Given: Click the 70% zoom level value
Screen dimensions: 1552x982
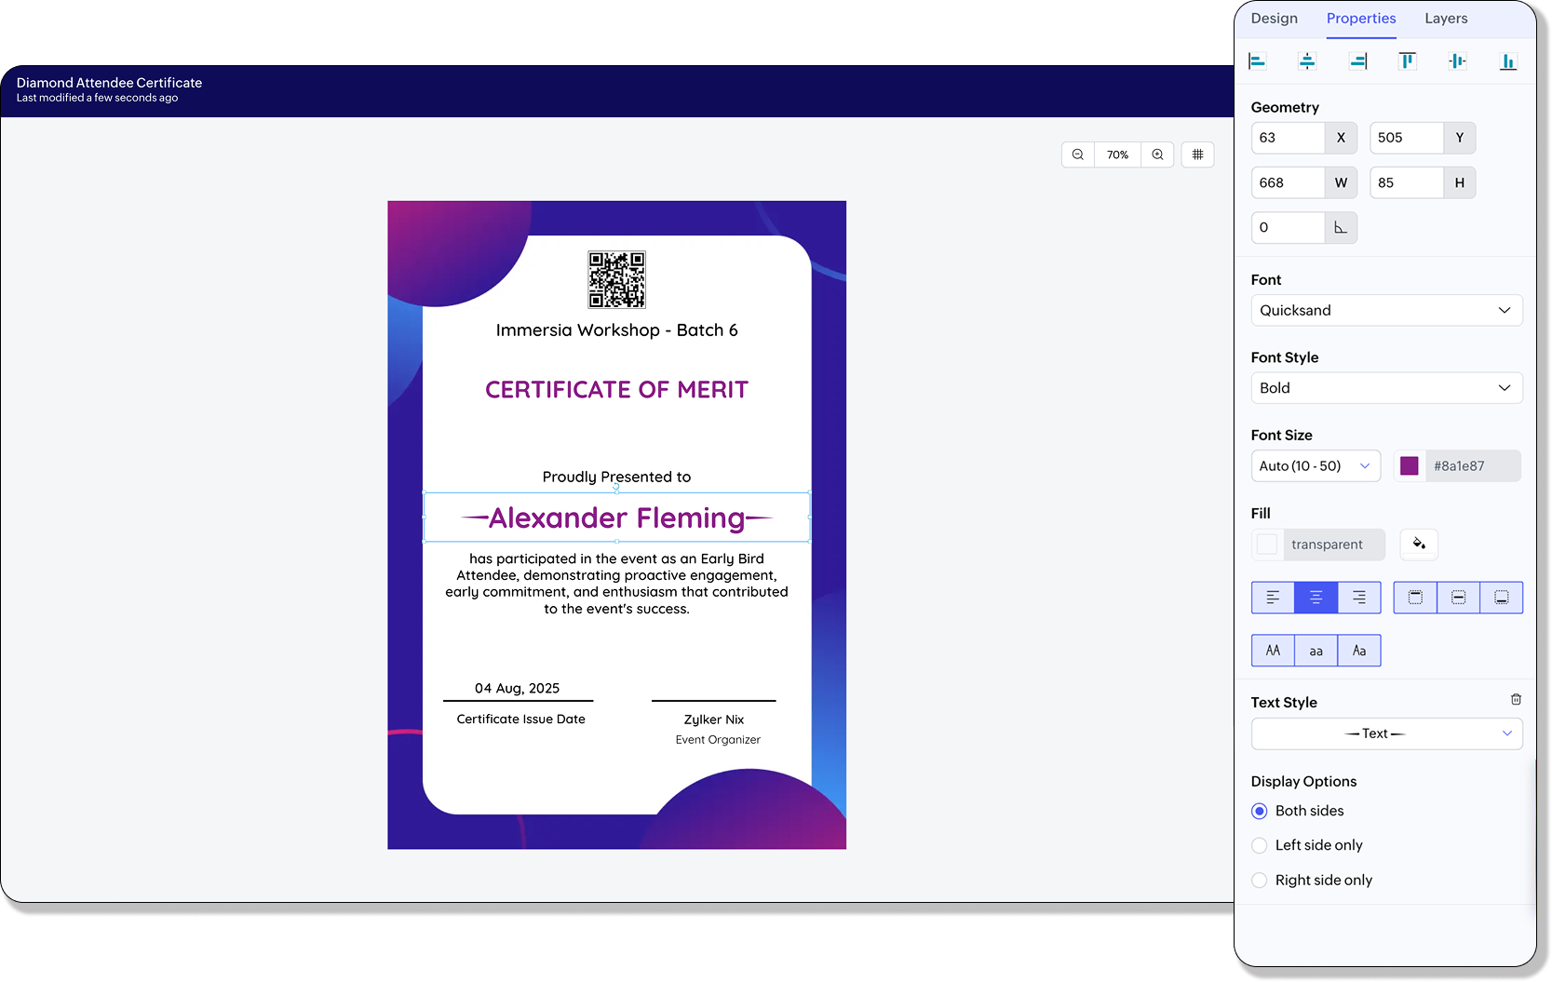Looking at the screenshot, I should [x=1118, y=155].
